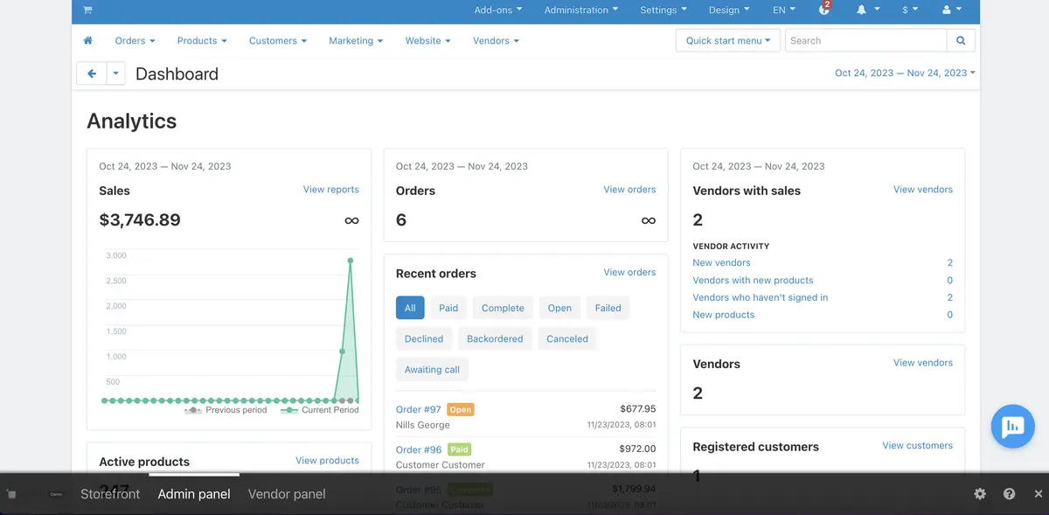This screenshot has height=515, width=1049.
Task: Filter recent orders by Backordered status
Action: tap(495, 338)
